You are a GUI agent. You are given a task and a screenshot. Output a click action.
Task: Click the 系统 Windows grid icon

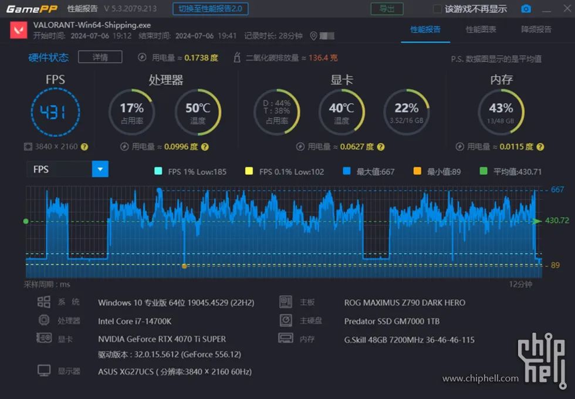point(43,302)
